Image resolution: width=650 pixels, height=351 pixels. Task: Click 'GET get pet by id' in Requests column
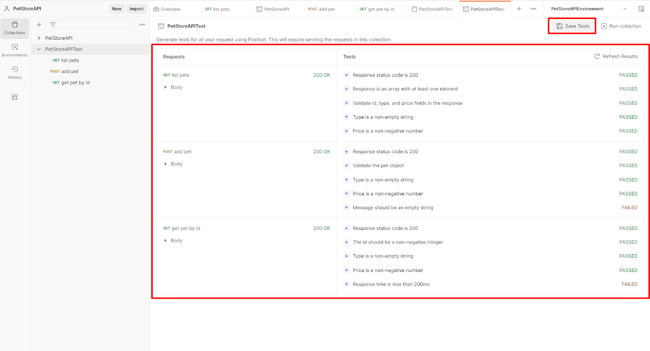pos(182,228)
